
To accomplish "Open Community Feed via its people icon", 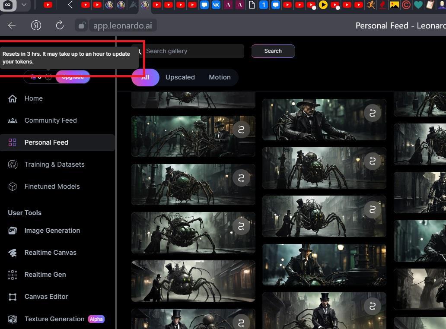I will click(13, 120).
